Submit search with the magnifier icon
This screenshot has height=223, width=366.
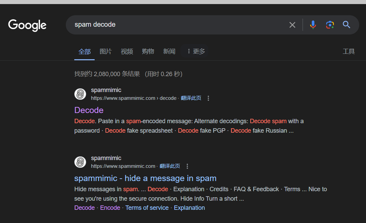[x=346, y=25]
